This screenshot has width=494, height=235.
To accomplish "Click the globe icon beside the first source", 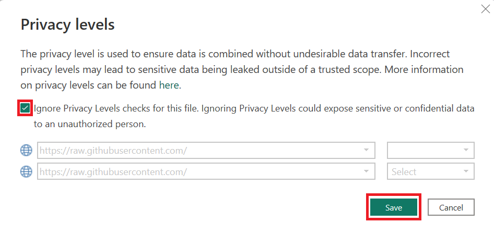I will pos(26,151).
